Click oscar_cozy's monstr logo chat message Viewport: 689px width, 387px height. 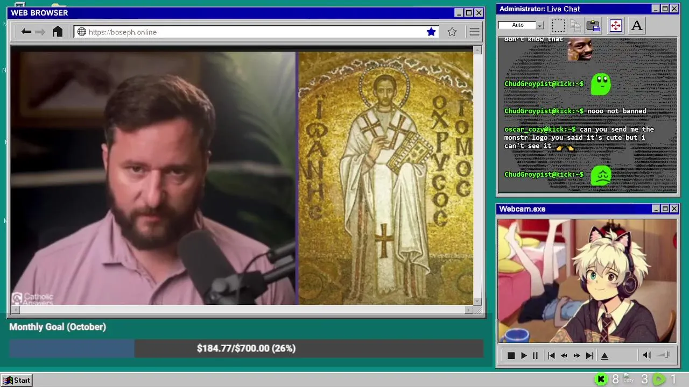[x=579, y=138]
